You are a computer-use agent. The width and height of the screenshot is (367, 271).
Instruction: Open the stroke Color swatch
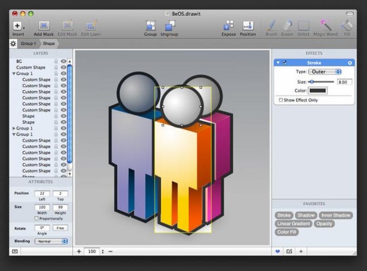317,91
